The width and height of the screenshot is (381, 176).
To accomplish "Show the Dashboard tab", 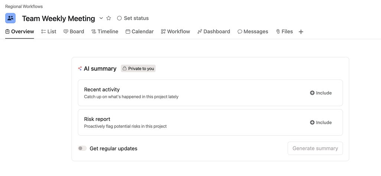I will click(x=214, y=31).
